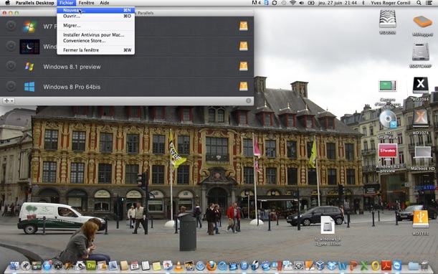Screen dimensions: 438x274
Task: Launch Dreamweaver from the Dock
Action: pos(91,265)
